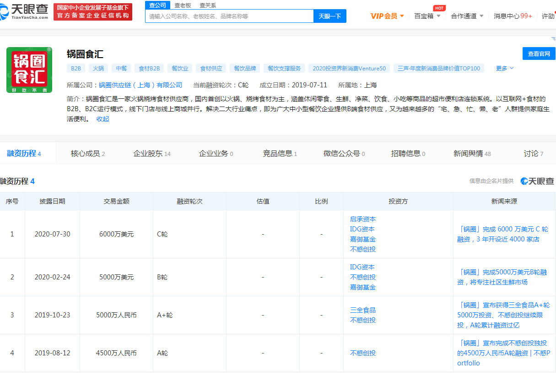Select the B2B tag
This screenshot has width=556, height=375.
point(76,68)
